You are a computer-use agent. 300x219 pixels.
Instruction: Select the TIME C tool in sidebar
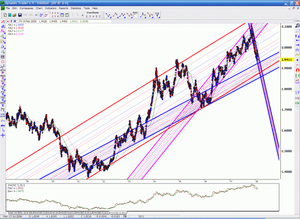coord(3,99)
